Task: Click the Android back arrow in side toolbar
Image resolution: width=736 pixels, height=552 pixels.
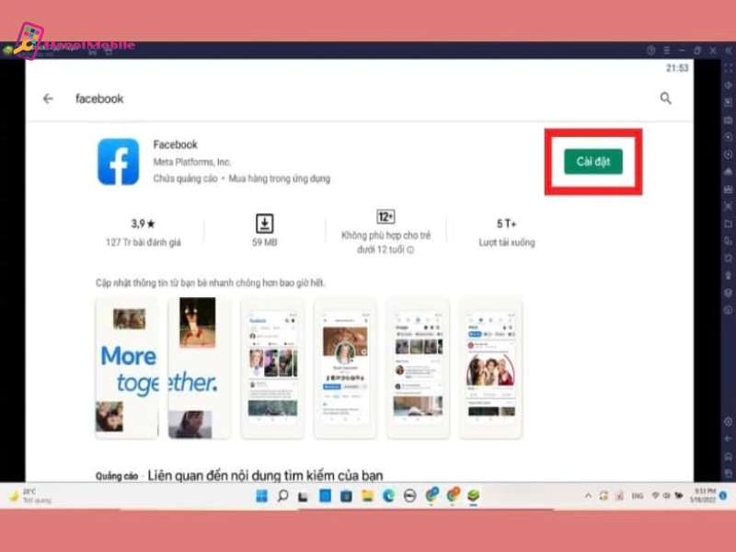Action: (729, 439)
